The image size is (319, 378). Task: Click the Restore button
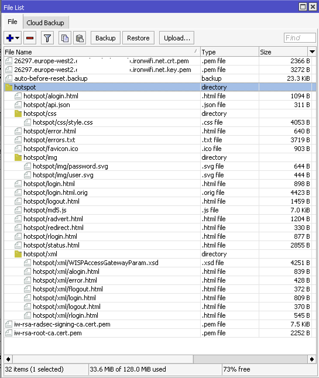(138, 38)
